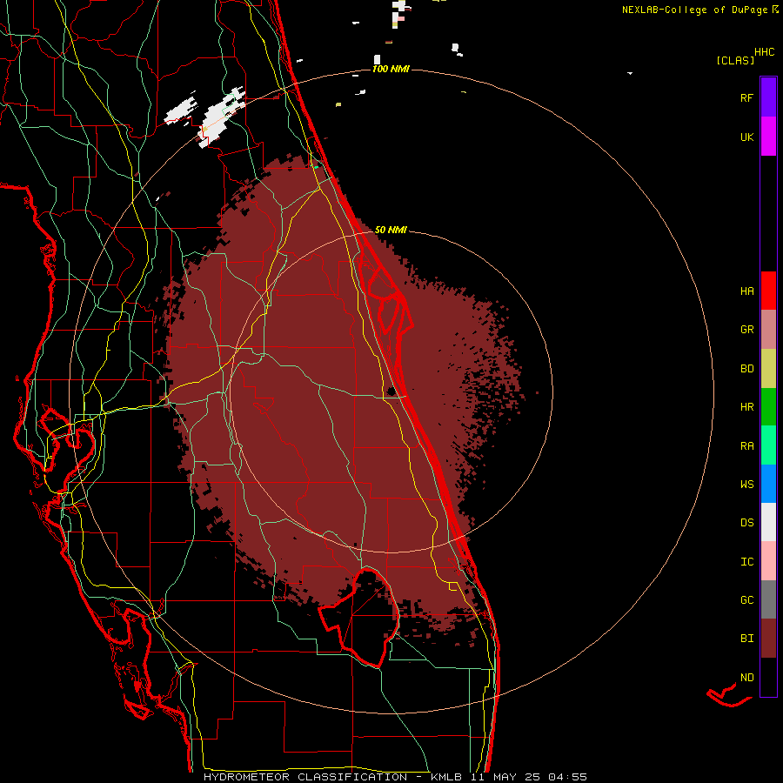Click the ND black legend swatch
The height and width of the screenshot is (783, 783).
click(768, 677)
